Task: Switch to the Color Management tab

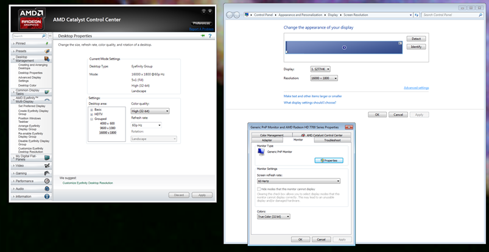Action: point(272,135)
